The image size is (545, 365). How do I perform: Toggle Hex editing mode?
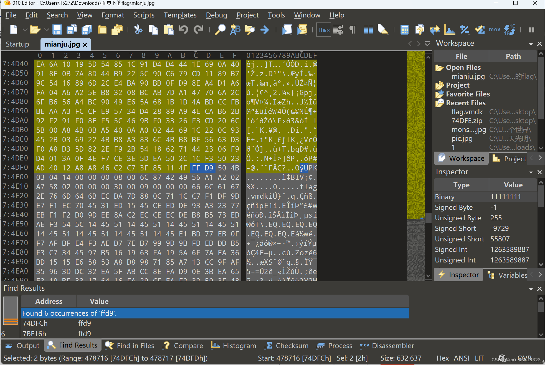pos(323,30)
